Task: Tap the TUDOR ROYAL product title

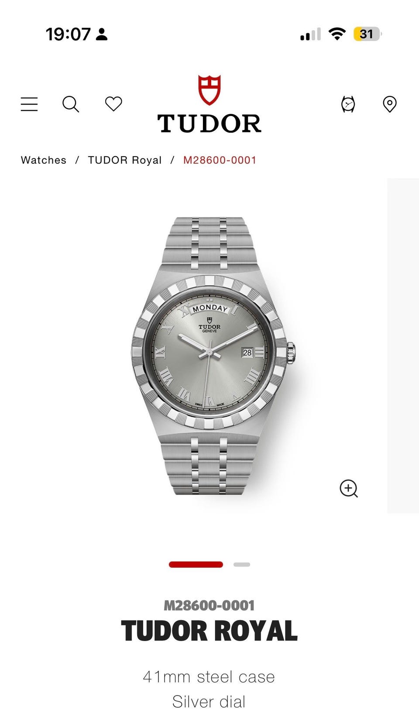Action: 209,631
